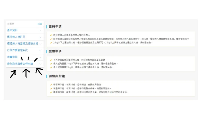Screen dimensions: 211x119
Task: Click the line starting 註冊前請先確認您的遙控無人機型式
Action: pos(122,39)
